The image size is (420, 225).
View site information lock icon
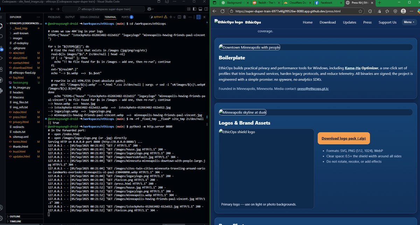click(232, 11)
